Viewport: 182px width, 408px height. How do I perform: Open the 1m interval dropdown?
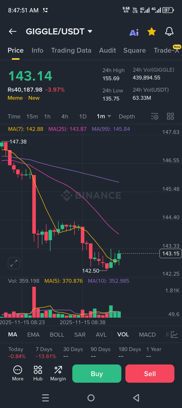pos(104,116)
